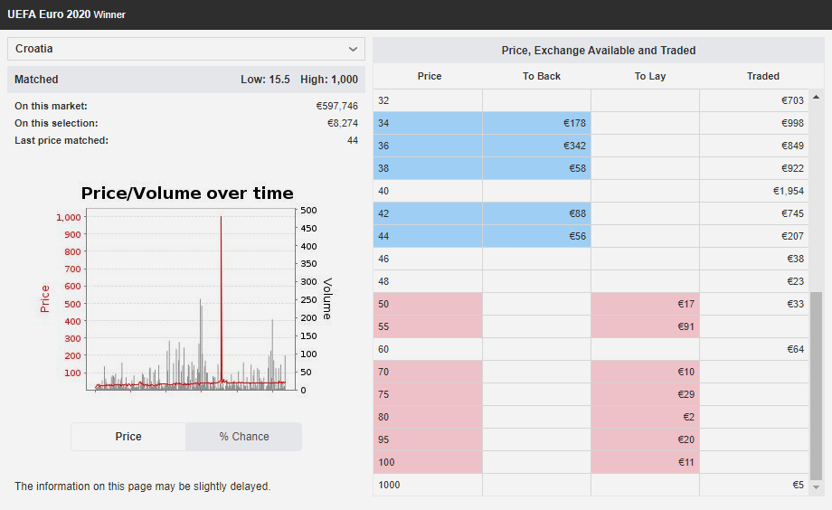Image resolution: width=832 pixels, height=510 pixels.
Task: Click the Price/Volume over time chart
Action: [187, 292]
